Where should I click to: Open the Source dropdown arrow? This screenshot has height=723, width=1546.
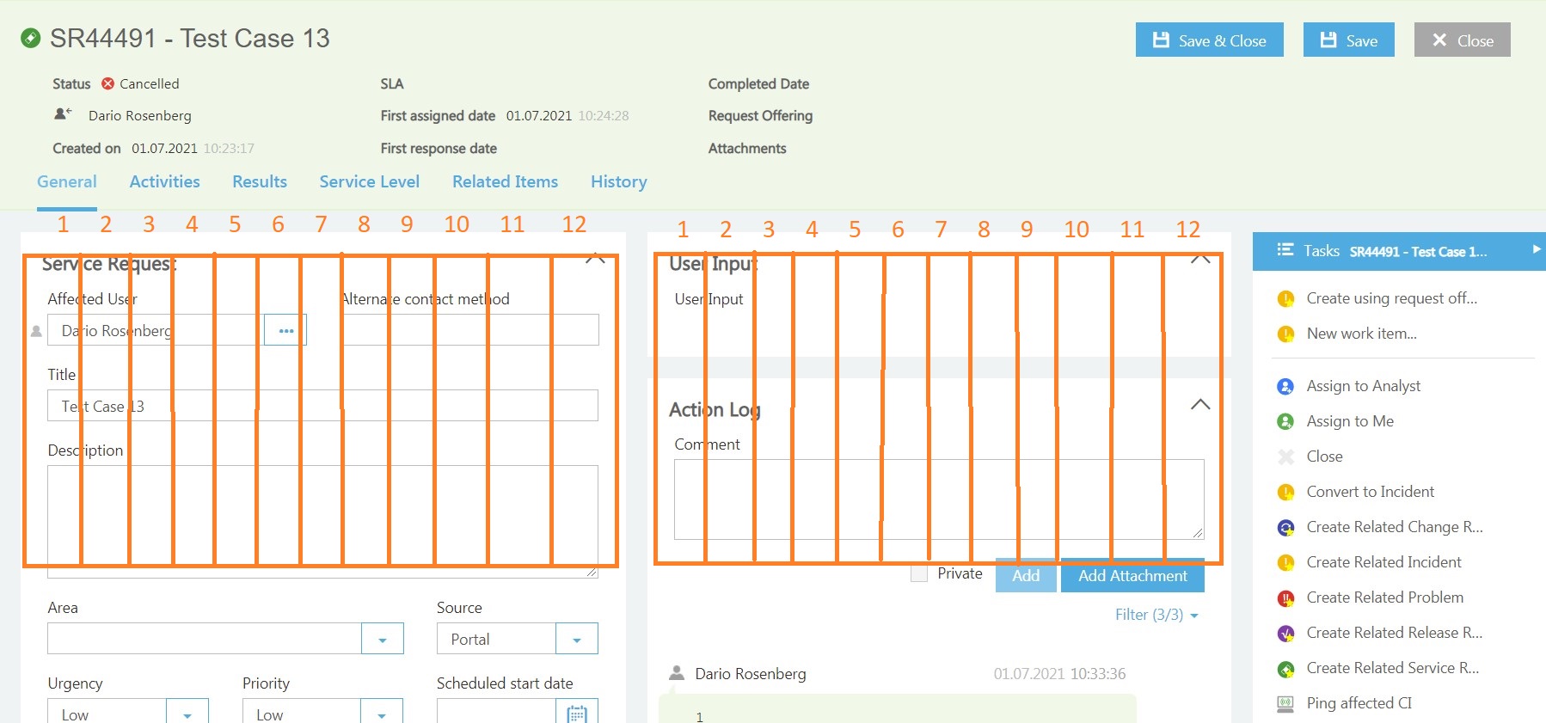[576, 640]
